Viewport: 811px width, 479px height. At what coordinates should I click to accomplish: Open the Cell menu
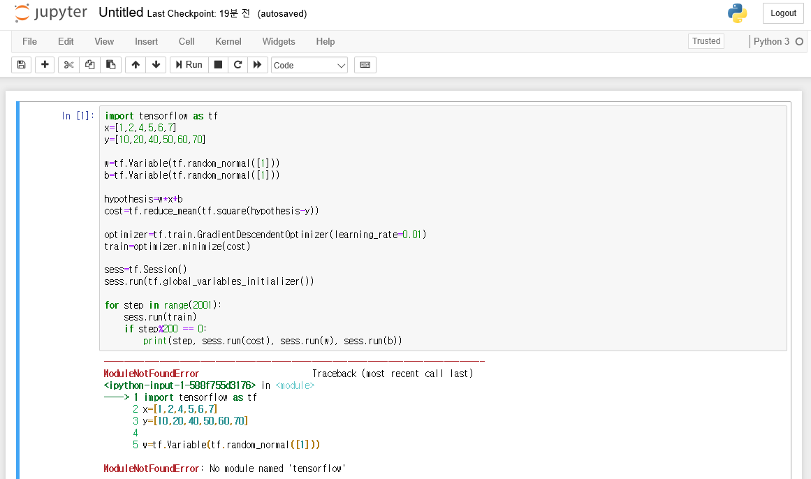[187, 41]
